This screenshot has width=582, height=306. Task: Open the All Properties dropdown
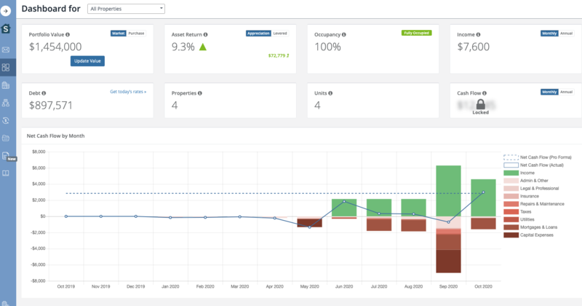125,9
